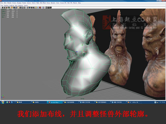This screenshot has width=166, height=124.
Task: Click the volume icon in system tray
Action: [160, 102]
